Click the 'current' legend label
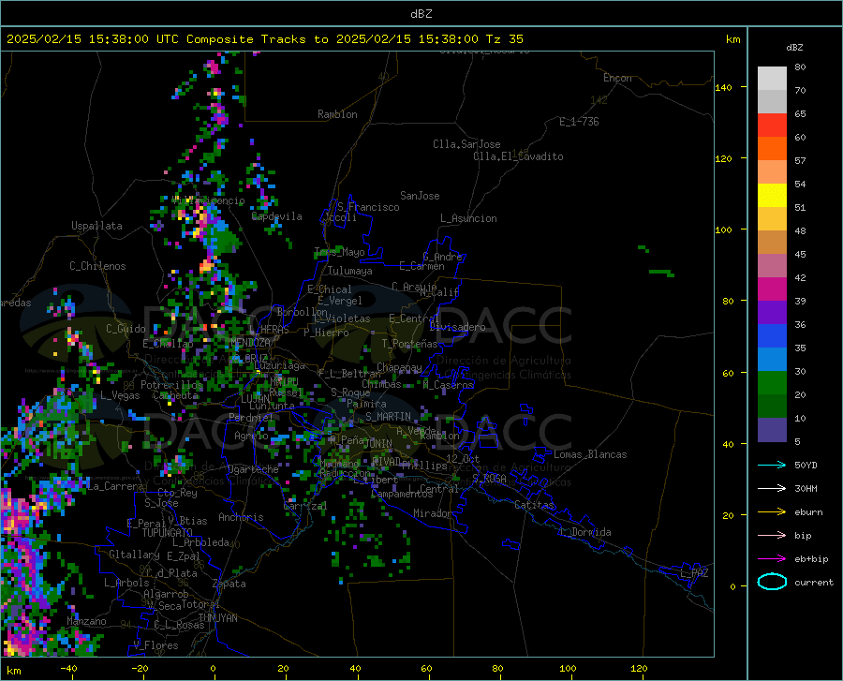The height and width of the screenshot is (681, 843). coord(814,582)
